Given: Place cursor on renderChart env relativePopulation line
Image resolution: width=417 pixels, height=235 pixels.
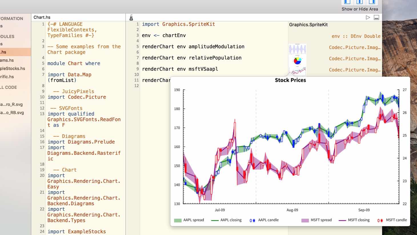Looking at the screenshot, I should (x=192, y=58).
